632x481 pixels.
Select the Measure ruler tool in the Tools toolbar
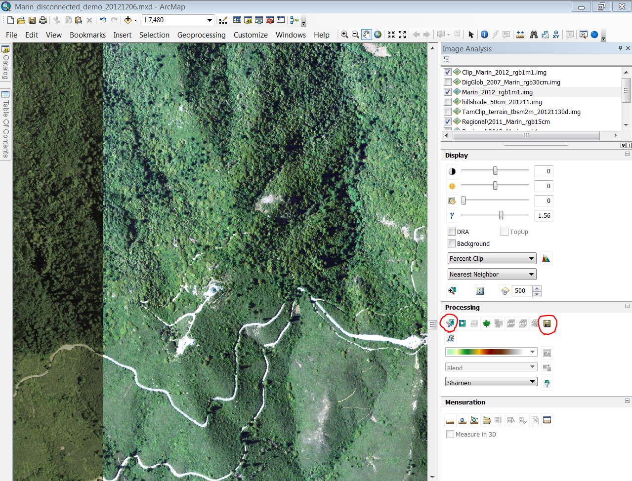click(x=520, y=35)
